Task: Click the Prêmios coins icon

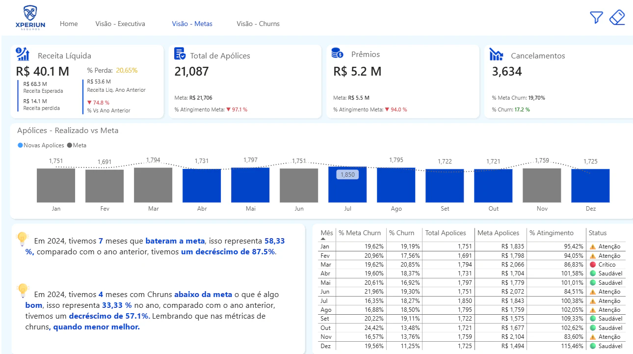Action: pyautogui.click(x=337, y=54)
